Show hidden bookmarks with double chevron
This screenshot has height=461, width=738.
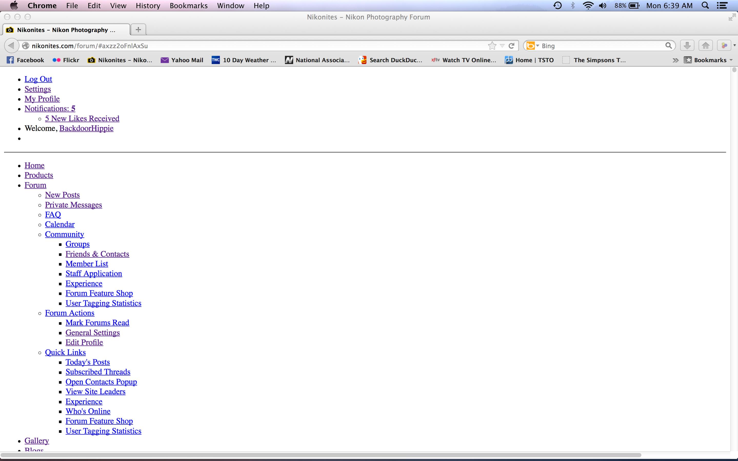click(675, 60)
